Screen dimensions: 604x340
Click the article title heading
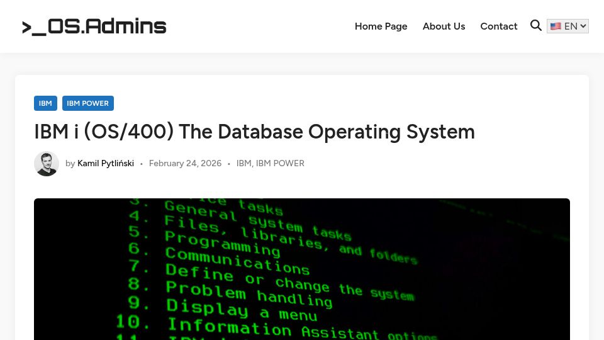[254, 132]
